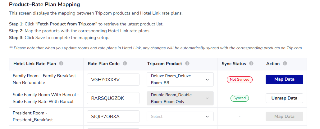The height and width of the screenshot is (129, 320).
Task: Open the Deluxe Room_Deluxe Room_BR product dropdown
Action: pos(180,79)
